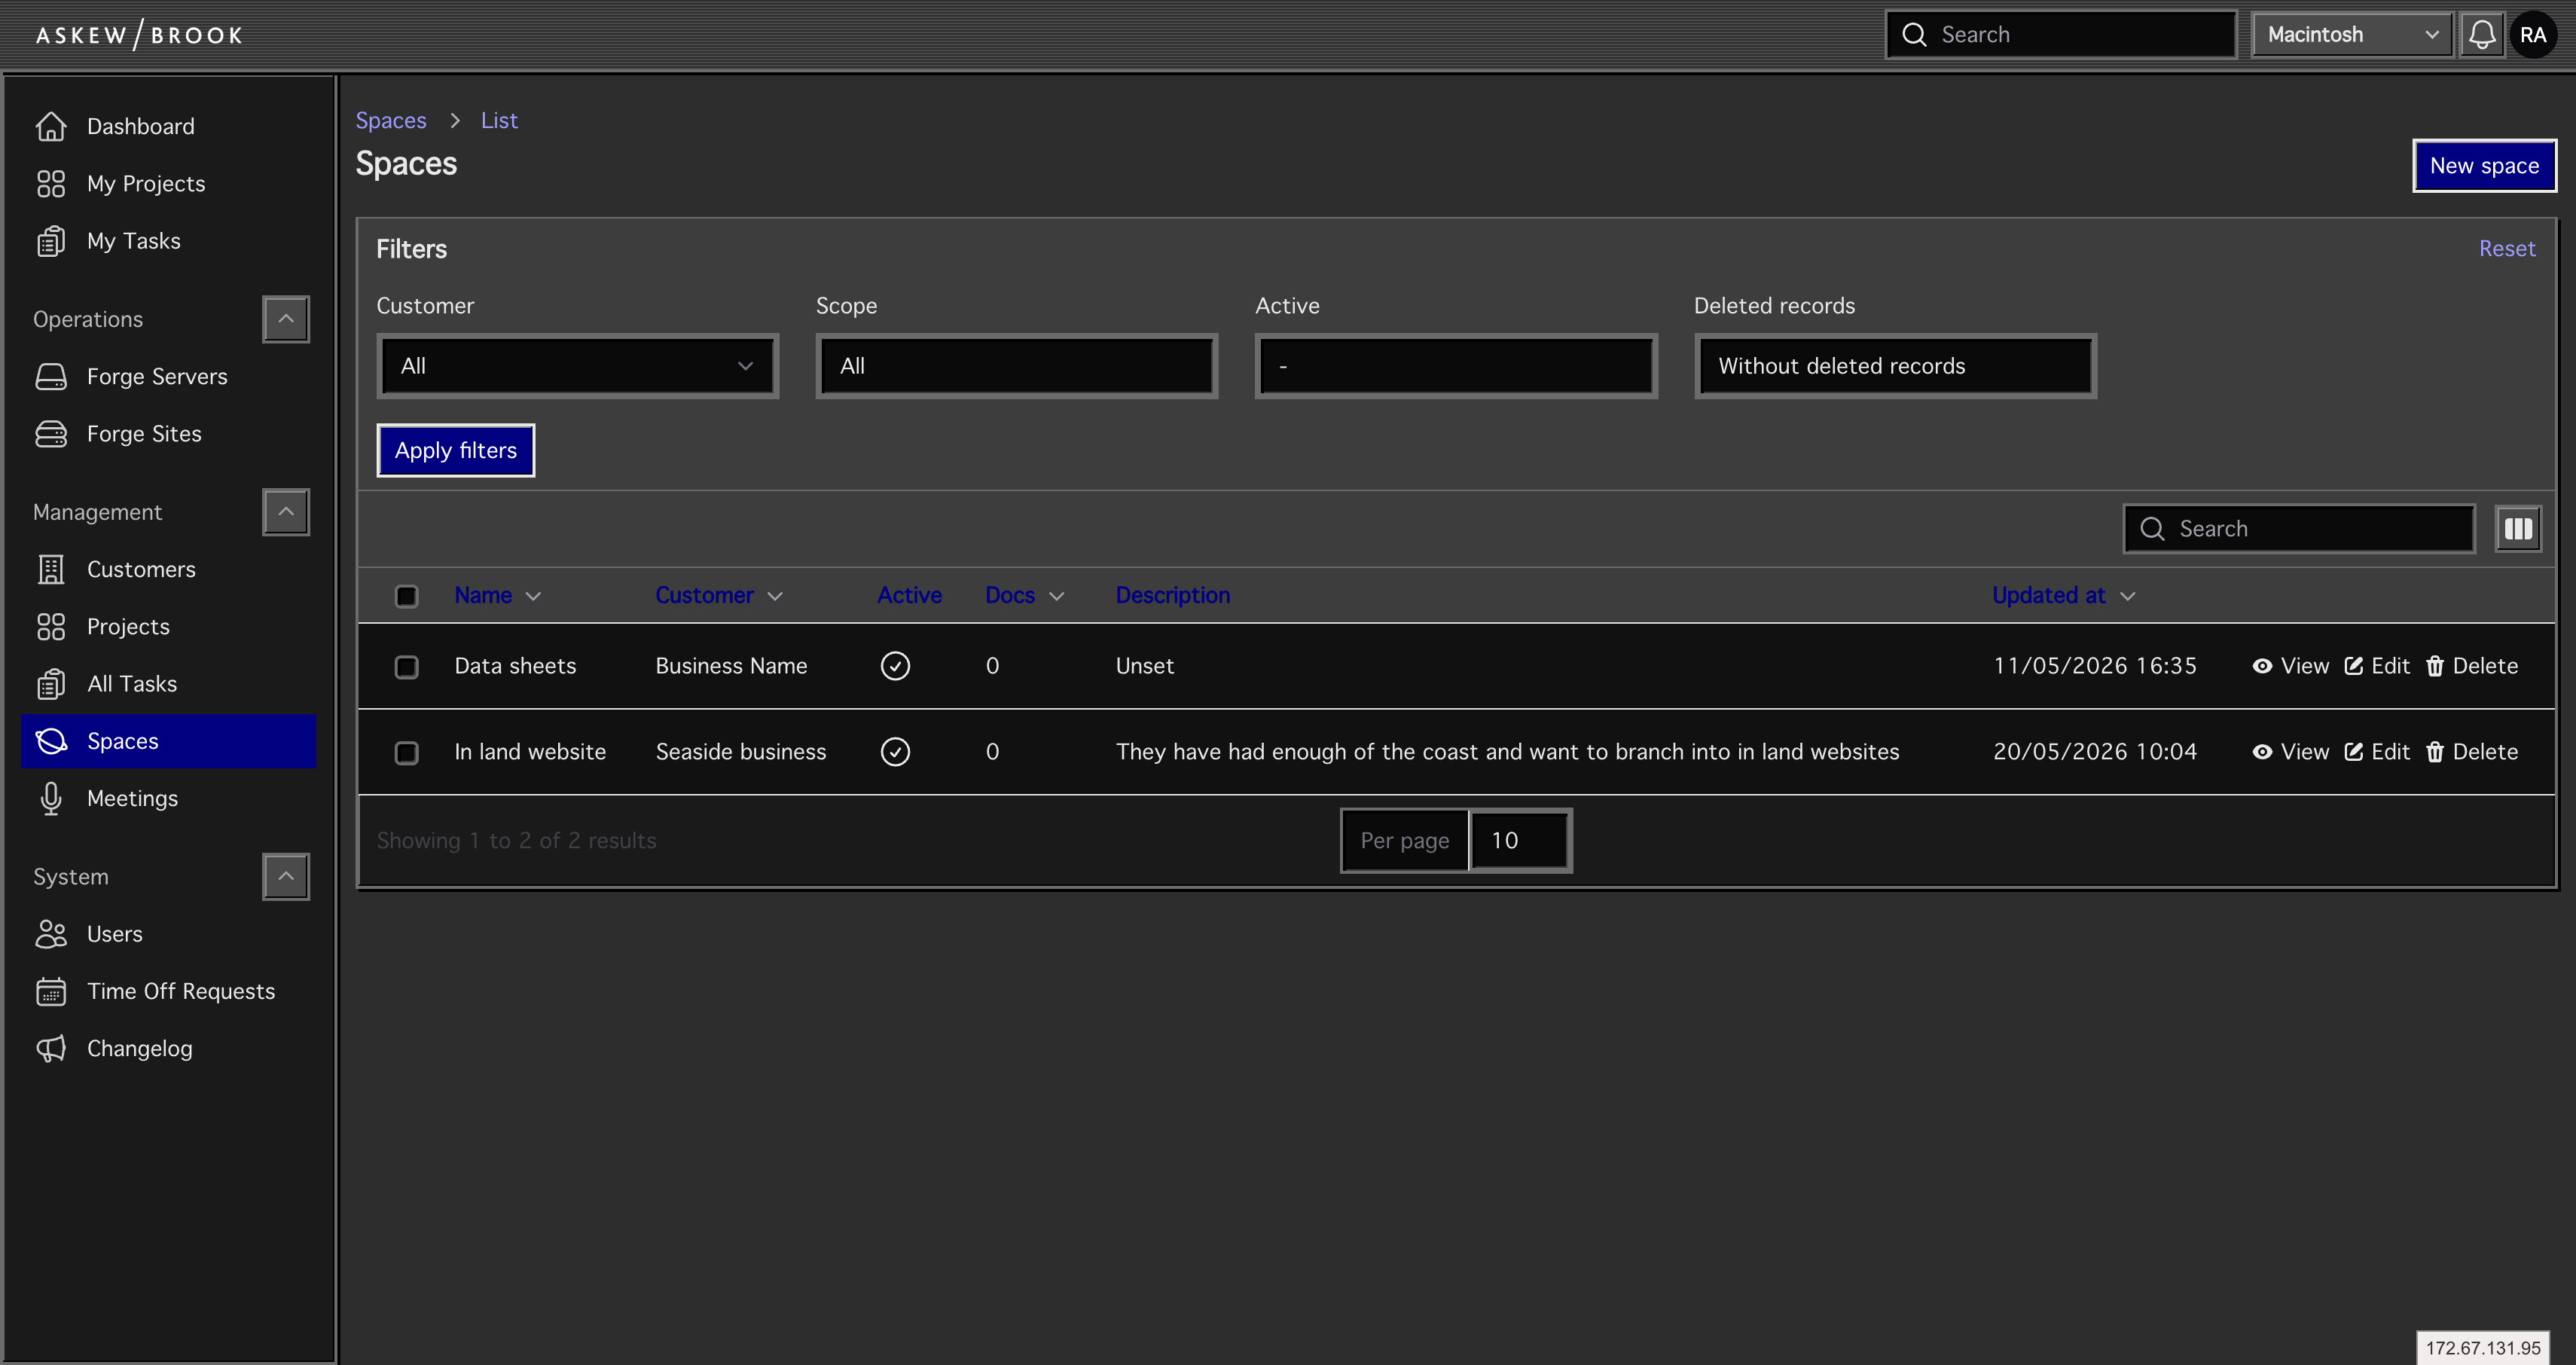Viewport: 2576px width, 1365px height.
Task: Click the Spaces breadcrumb link
Action: [391, 120]
